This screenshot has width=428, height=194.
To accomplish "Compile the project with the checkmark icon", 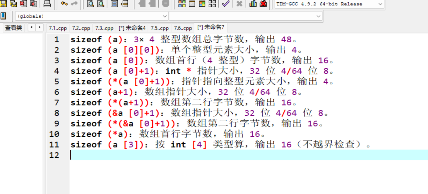I will pyautogui.click(x=225, y=4).
